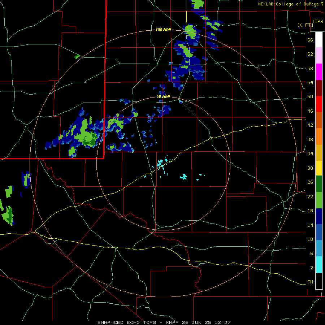The image size is (325, 325).
Task: Click the 50 NMI range ring label
Action: [x=163, y=96]
